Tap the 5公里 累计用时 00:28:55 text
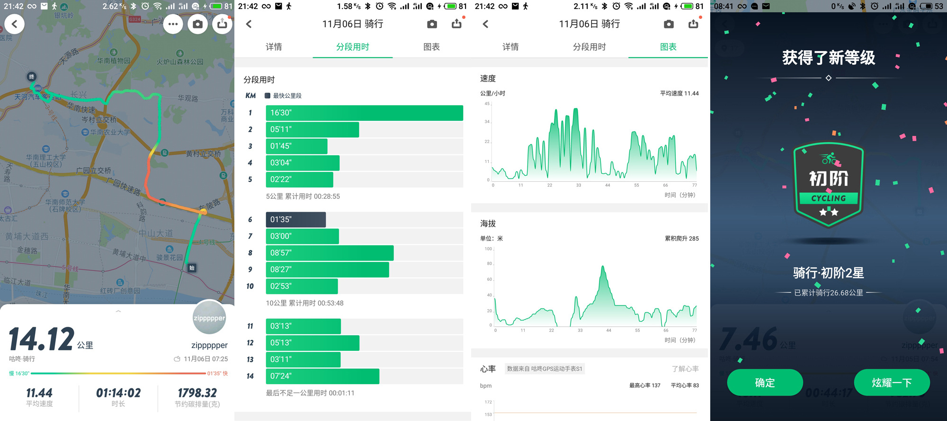This screenshot has width=947, height=421. click(303, 196)
